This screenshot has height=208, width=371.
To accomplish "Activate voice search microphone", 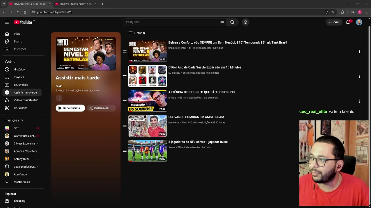I will click(x=245, y=22).
